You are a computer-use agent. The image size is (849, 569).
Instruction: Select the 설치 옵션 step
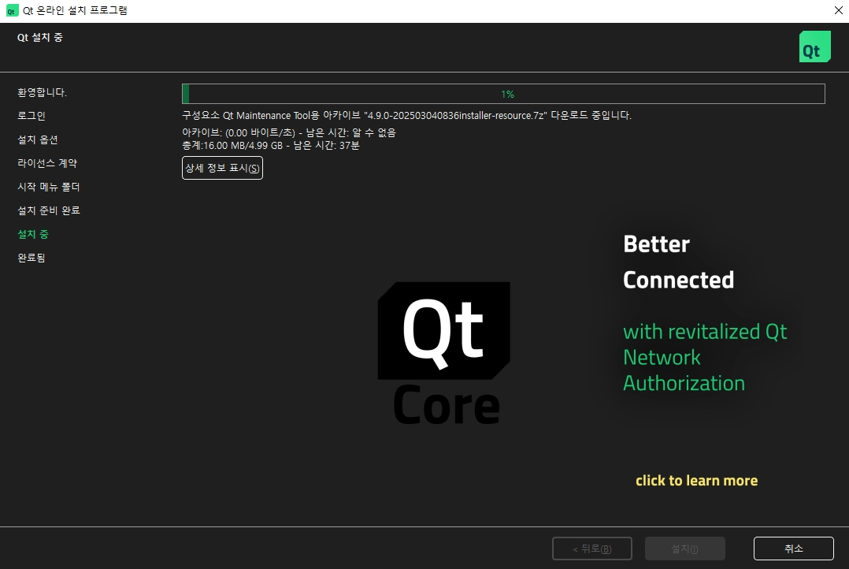point(38,139)
